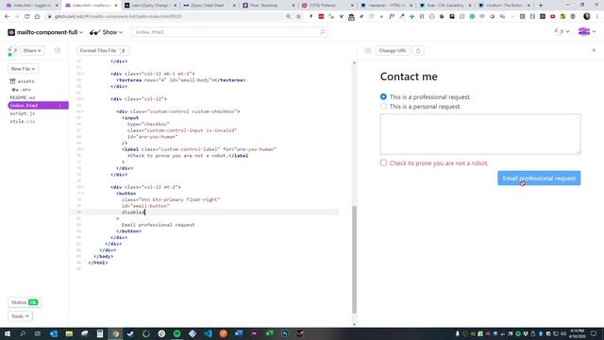Viewport: 604px width, 340px height.
Task: Click the 'Contact me' heading
Action: [x=409, y=76]
